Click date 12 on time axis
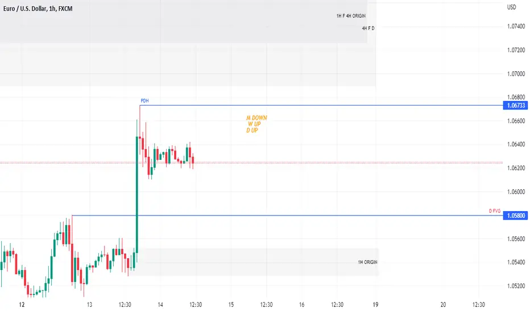Screen dimensions: 530x312 click(x=22, y=305)
